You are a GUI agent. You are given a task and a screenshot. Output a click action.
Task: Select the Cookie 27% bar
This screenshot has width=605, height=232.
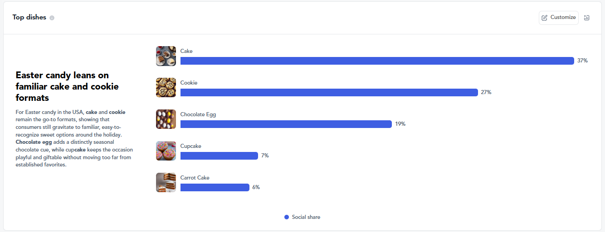click(329, 93)
